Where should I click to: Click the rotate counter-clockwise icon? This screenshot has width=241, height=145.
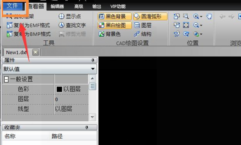[x=177, y=16]
